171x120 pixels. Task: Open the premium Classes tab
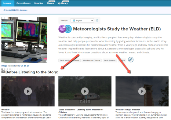(x=50, y=3)
